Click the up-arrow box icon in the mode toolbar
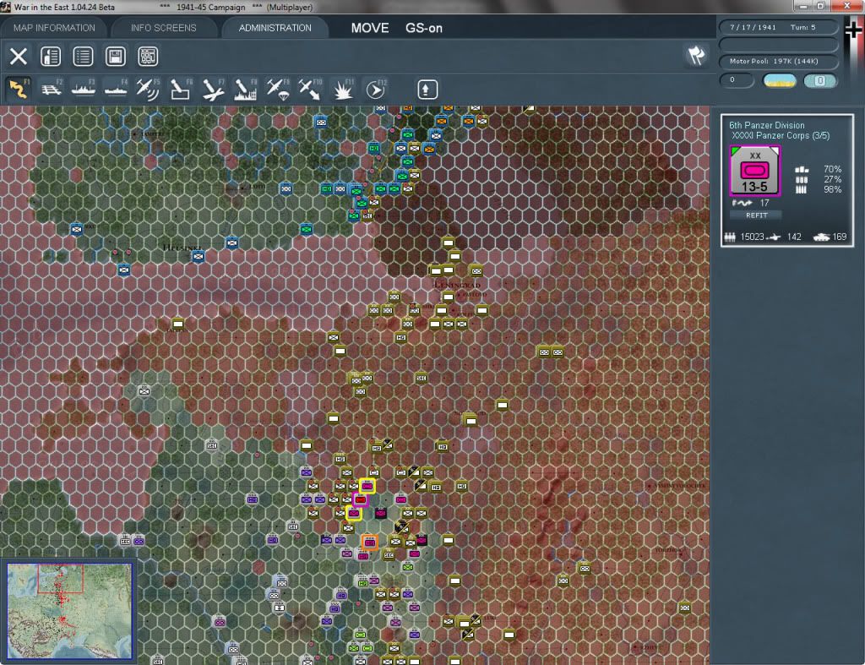865x665 pixels. coord(427,90)
